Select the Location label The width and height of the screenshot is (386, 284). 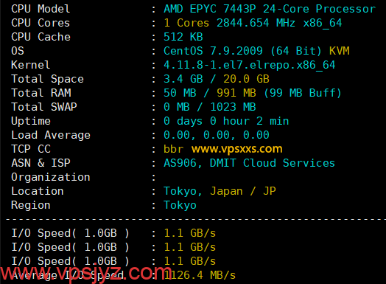pyautogui.click(x=38, y=191)
